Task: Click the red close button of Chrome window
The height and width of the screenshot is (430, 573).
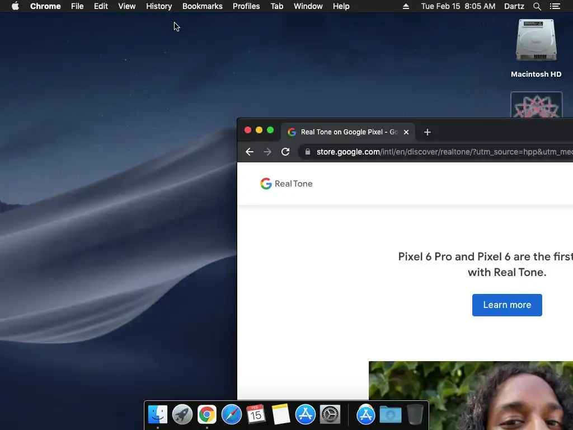Action: [x=248, y=130]
